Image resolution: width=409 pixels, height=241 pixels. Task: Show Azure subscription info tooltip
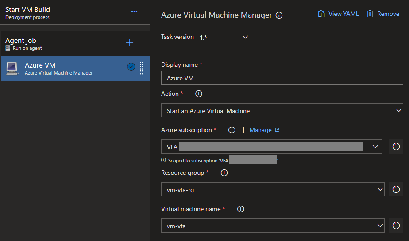(232, 130)
